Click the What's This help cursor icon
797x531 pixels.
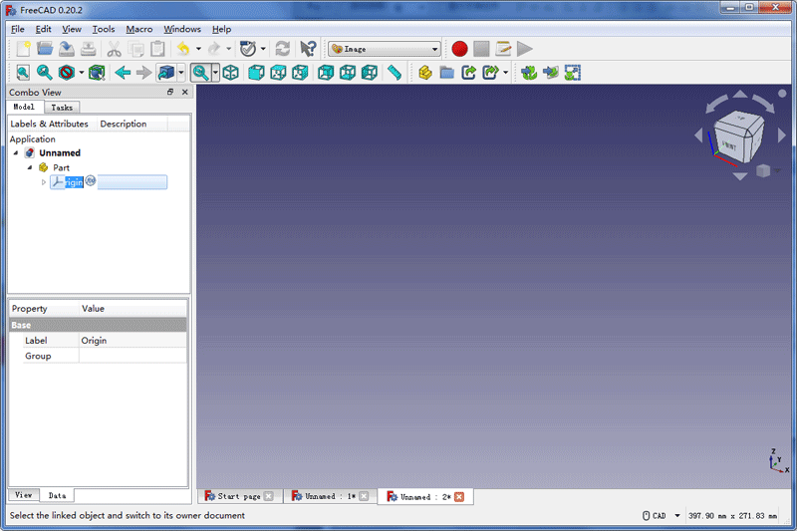tap(308, 48)
